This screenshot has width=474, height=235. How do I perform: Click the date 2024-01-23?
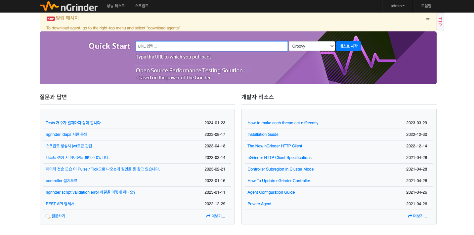(215, 123)
